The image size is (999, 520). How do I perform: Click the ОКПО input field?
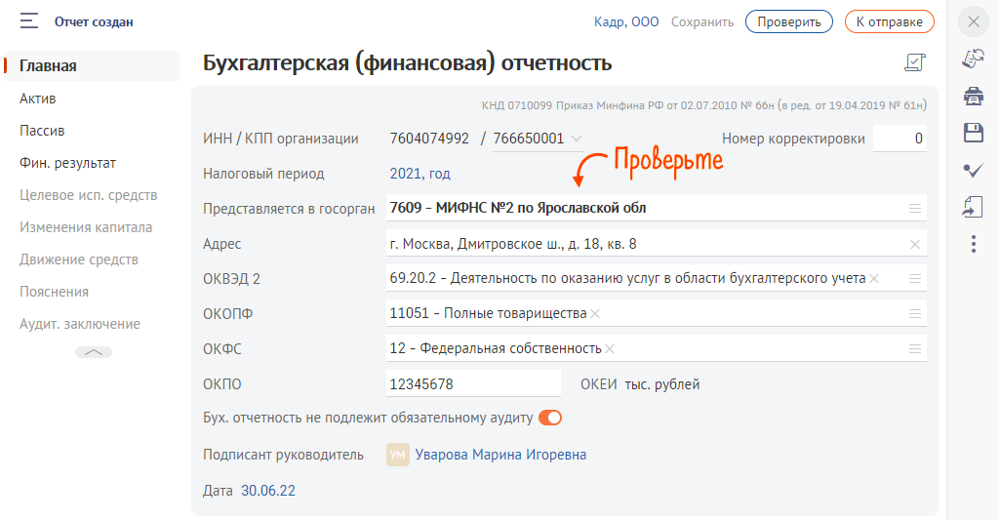tap(473, 384)
